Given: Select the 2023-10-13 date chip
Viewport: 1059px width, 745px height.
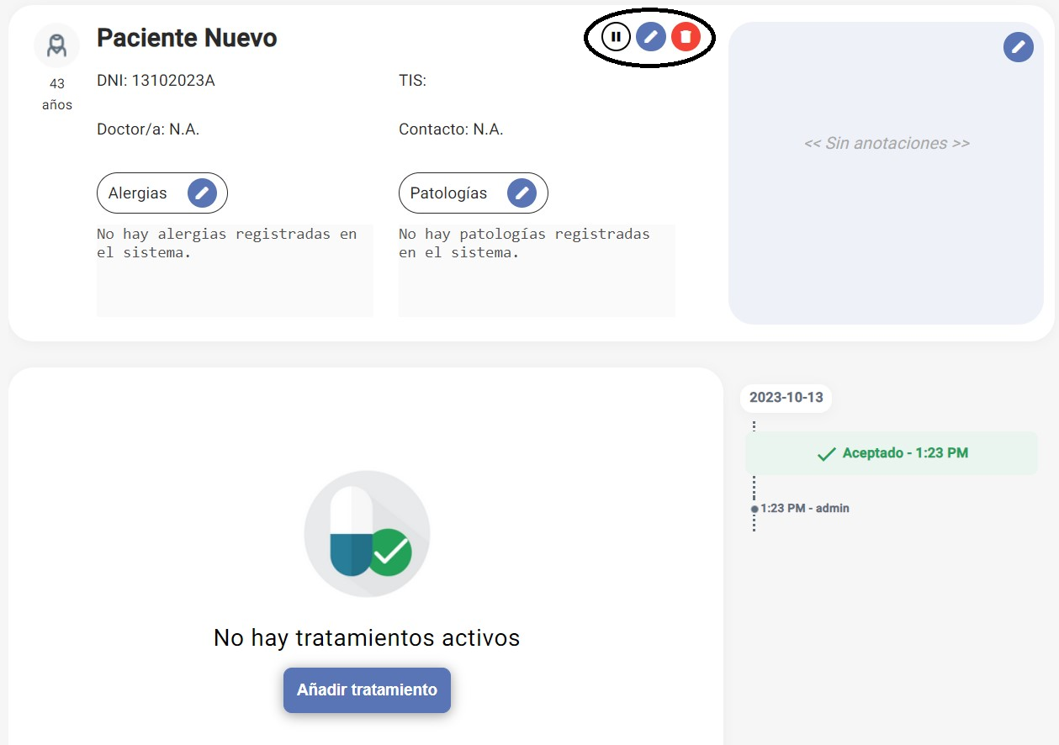Looking at the screenshot, I should [785, 398].
